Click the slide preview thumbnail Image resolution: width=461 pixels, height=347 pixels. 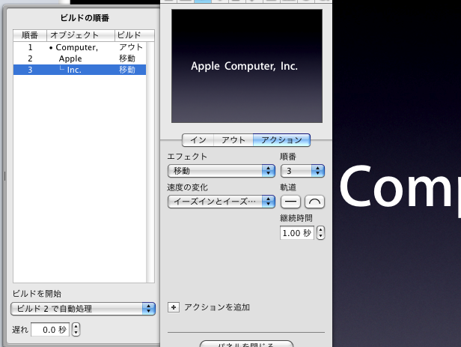(247, 66)
